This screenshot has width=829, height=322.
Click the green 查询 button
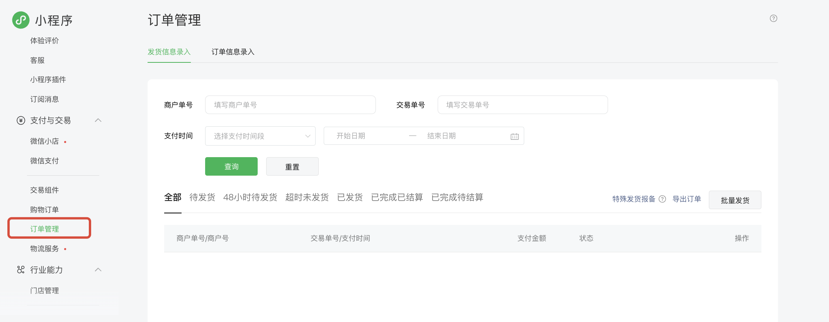point(231,166)
